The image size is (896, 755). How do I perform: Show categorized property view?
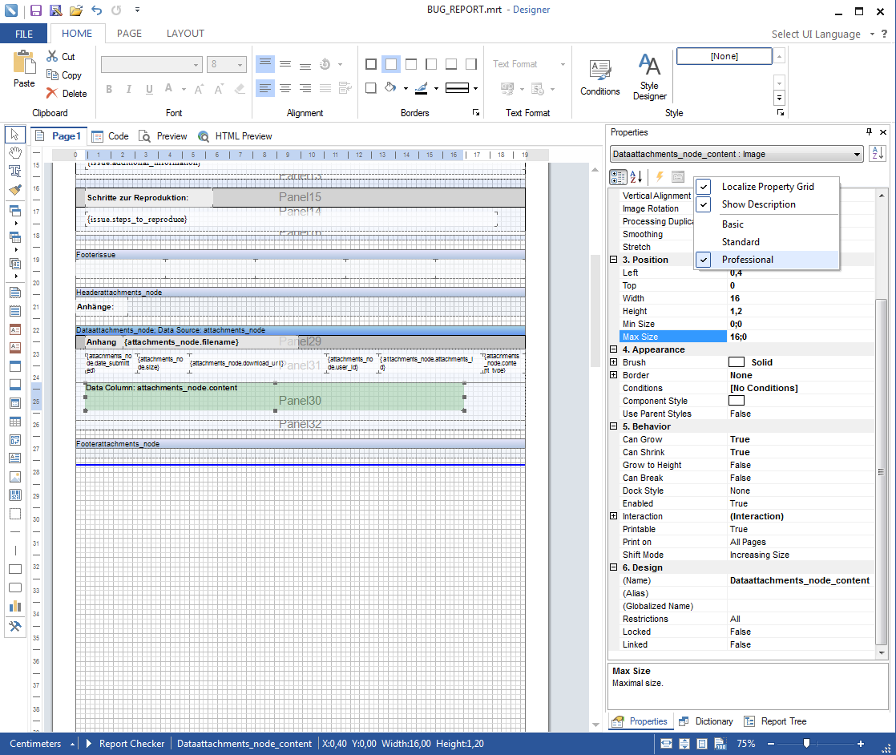pyautogui.click(x=618, y=176)
